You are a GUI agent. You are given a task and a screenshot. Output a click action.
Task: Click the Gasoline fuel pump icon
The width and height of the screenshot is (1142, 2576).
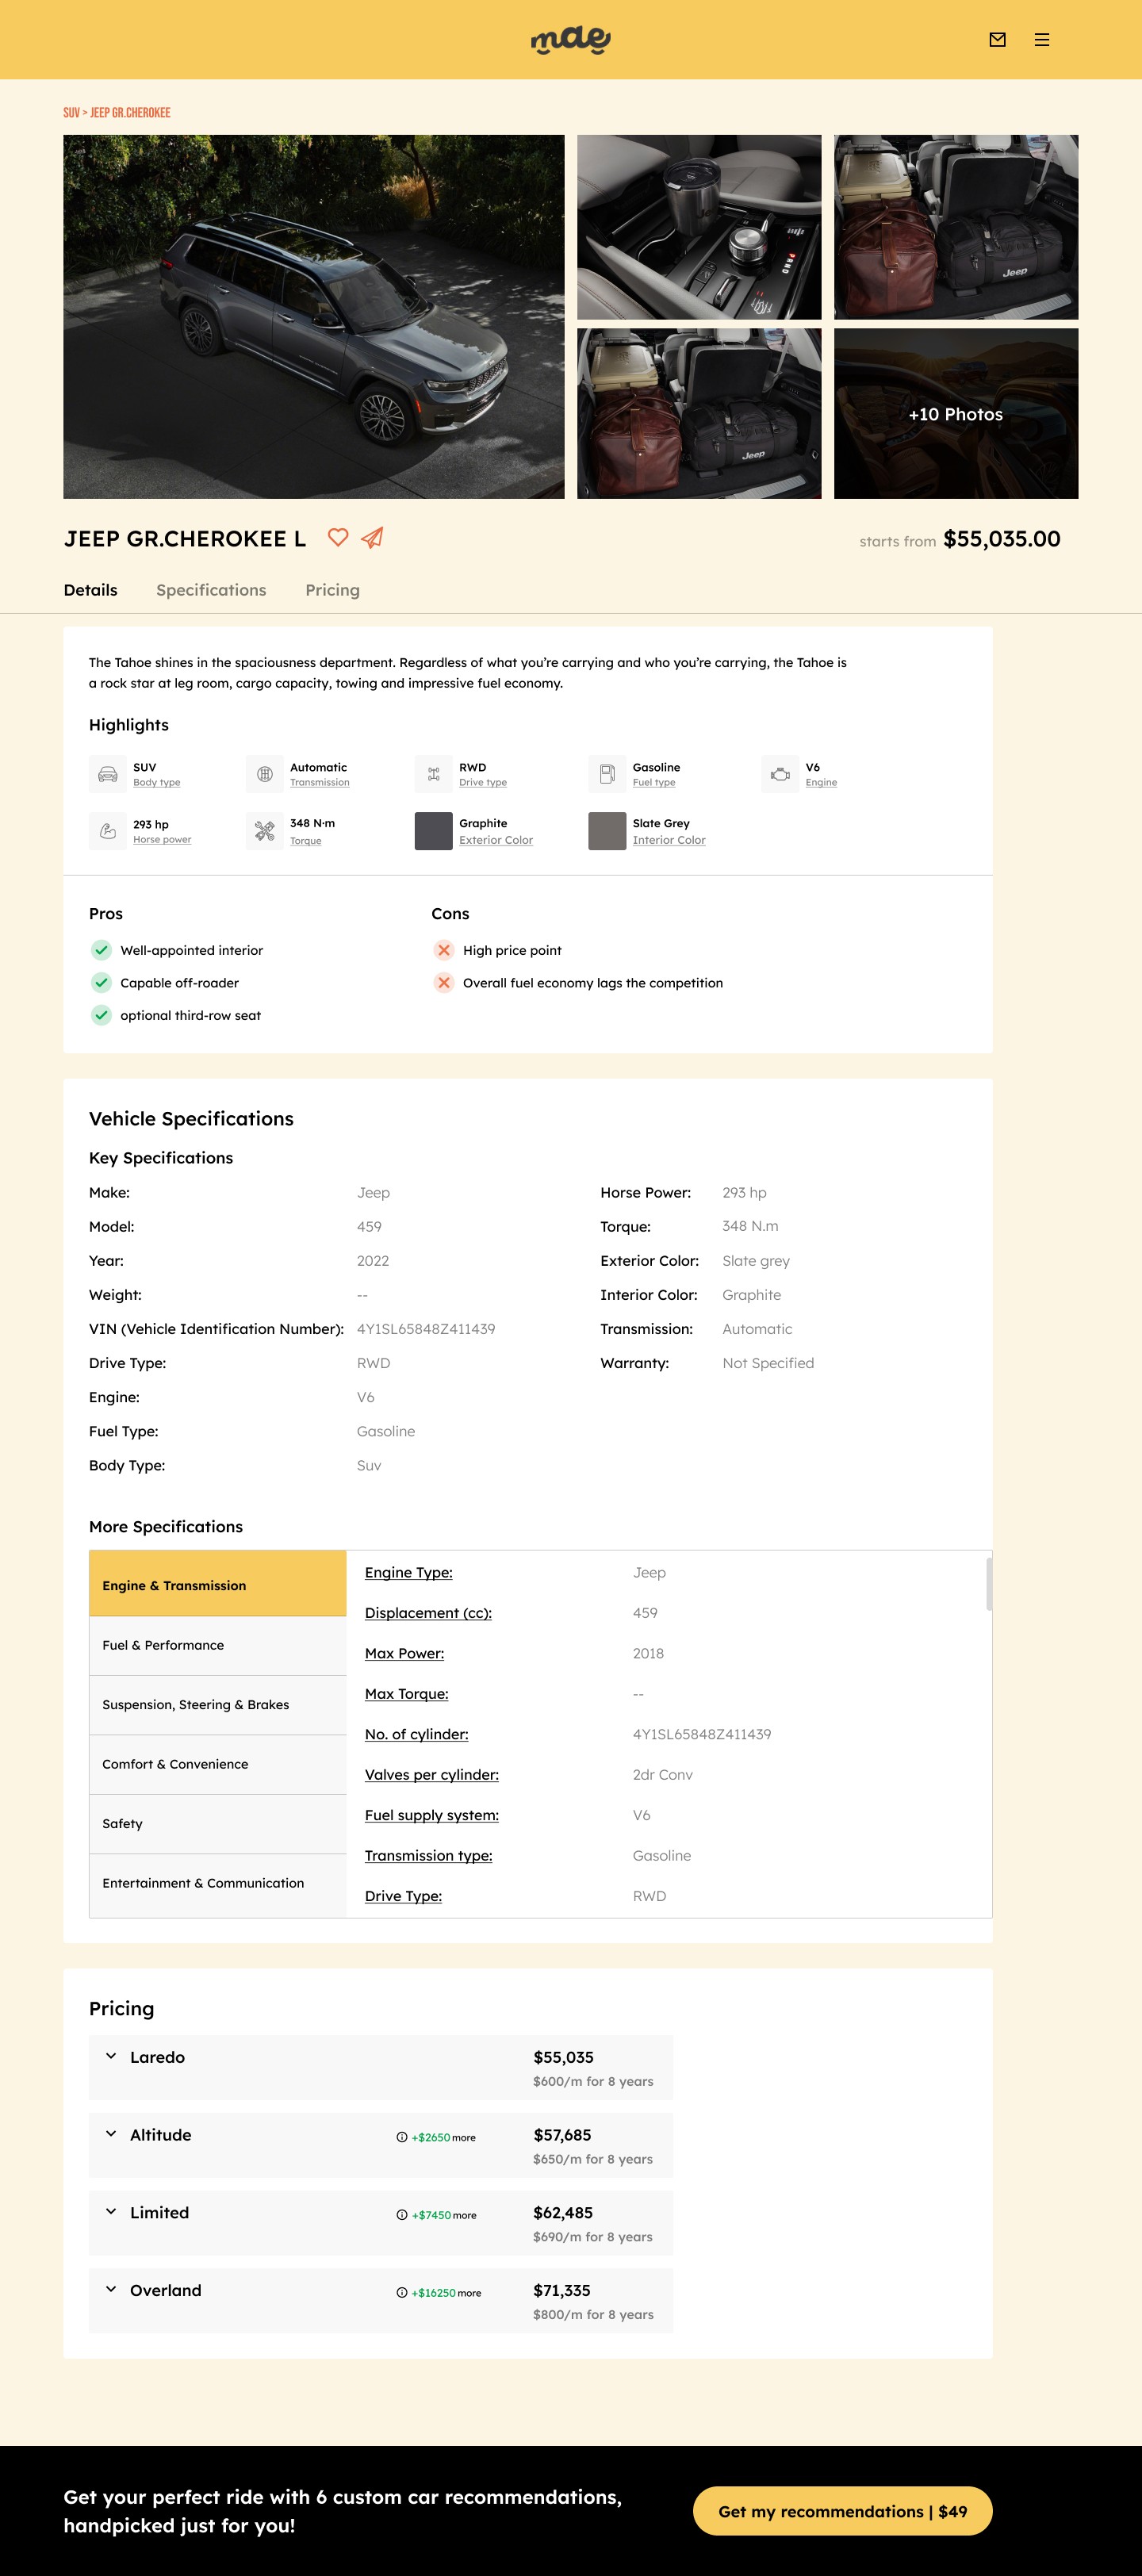coord(606,774)
